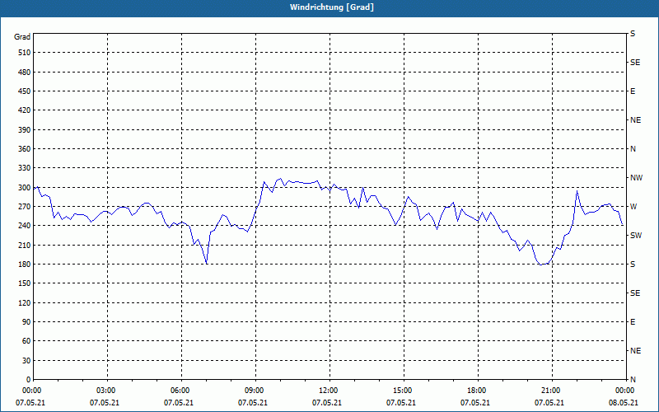Click the 450 degree axis label
Image resolution: width=659 pixels, height=412 pixels.
click(x=25, y=91)
